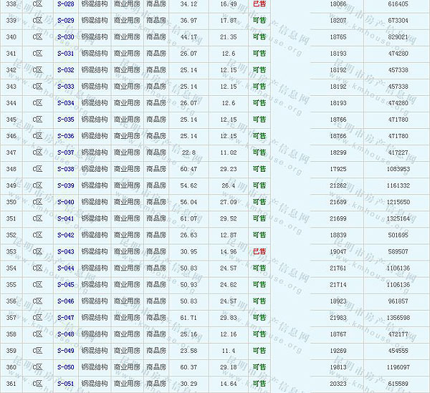Select the S-043 sold unit link
The width and height of the screenshot is (430, 393).
64,251
